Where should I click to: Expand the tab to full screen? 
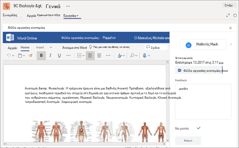pos(228,15)
